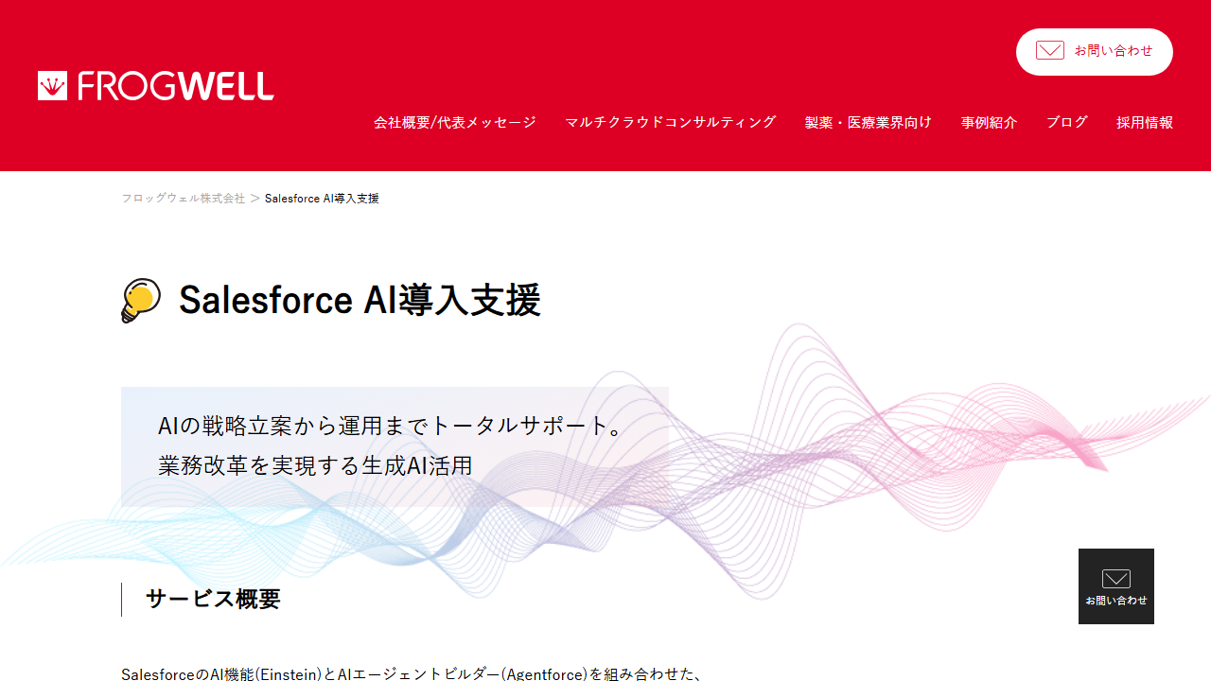Image resolution: width=1211 pixels, height=681 pixels.
Task: Go to 事例紹介 page
Action: point(990,122)
